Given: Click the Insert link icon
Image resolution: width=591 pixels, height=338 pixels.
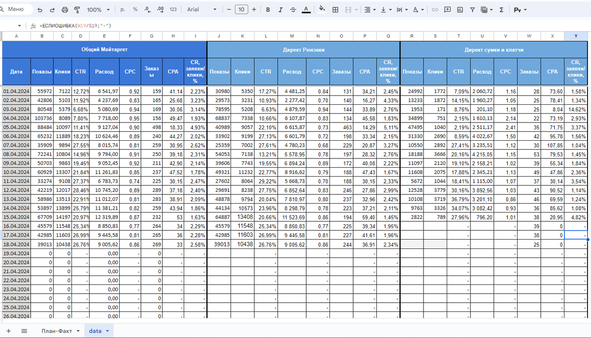Looking at the screenshot, I should (x=435, y=9).
